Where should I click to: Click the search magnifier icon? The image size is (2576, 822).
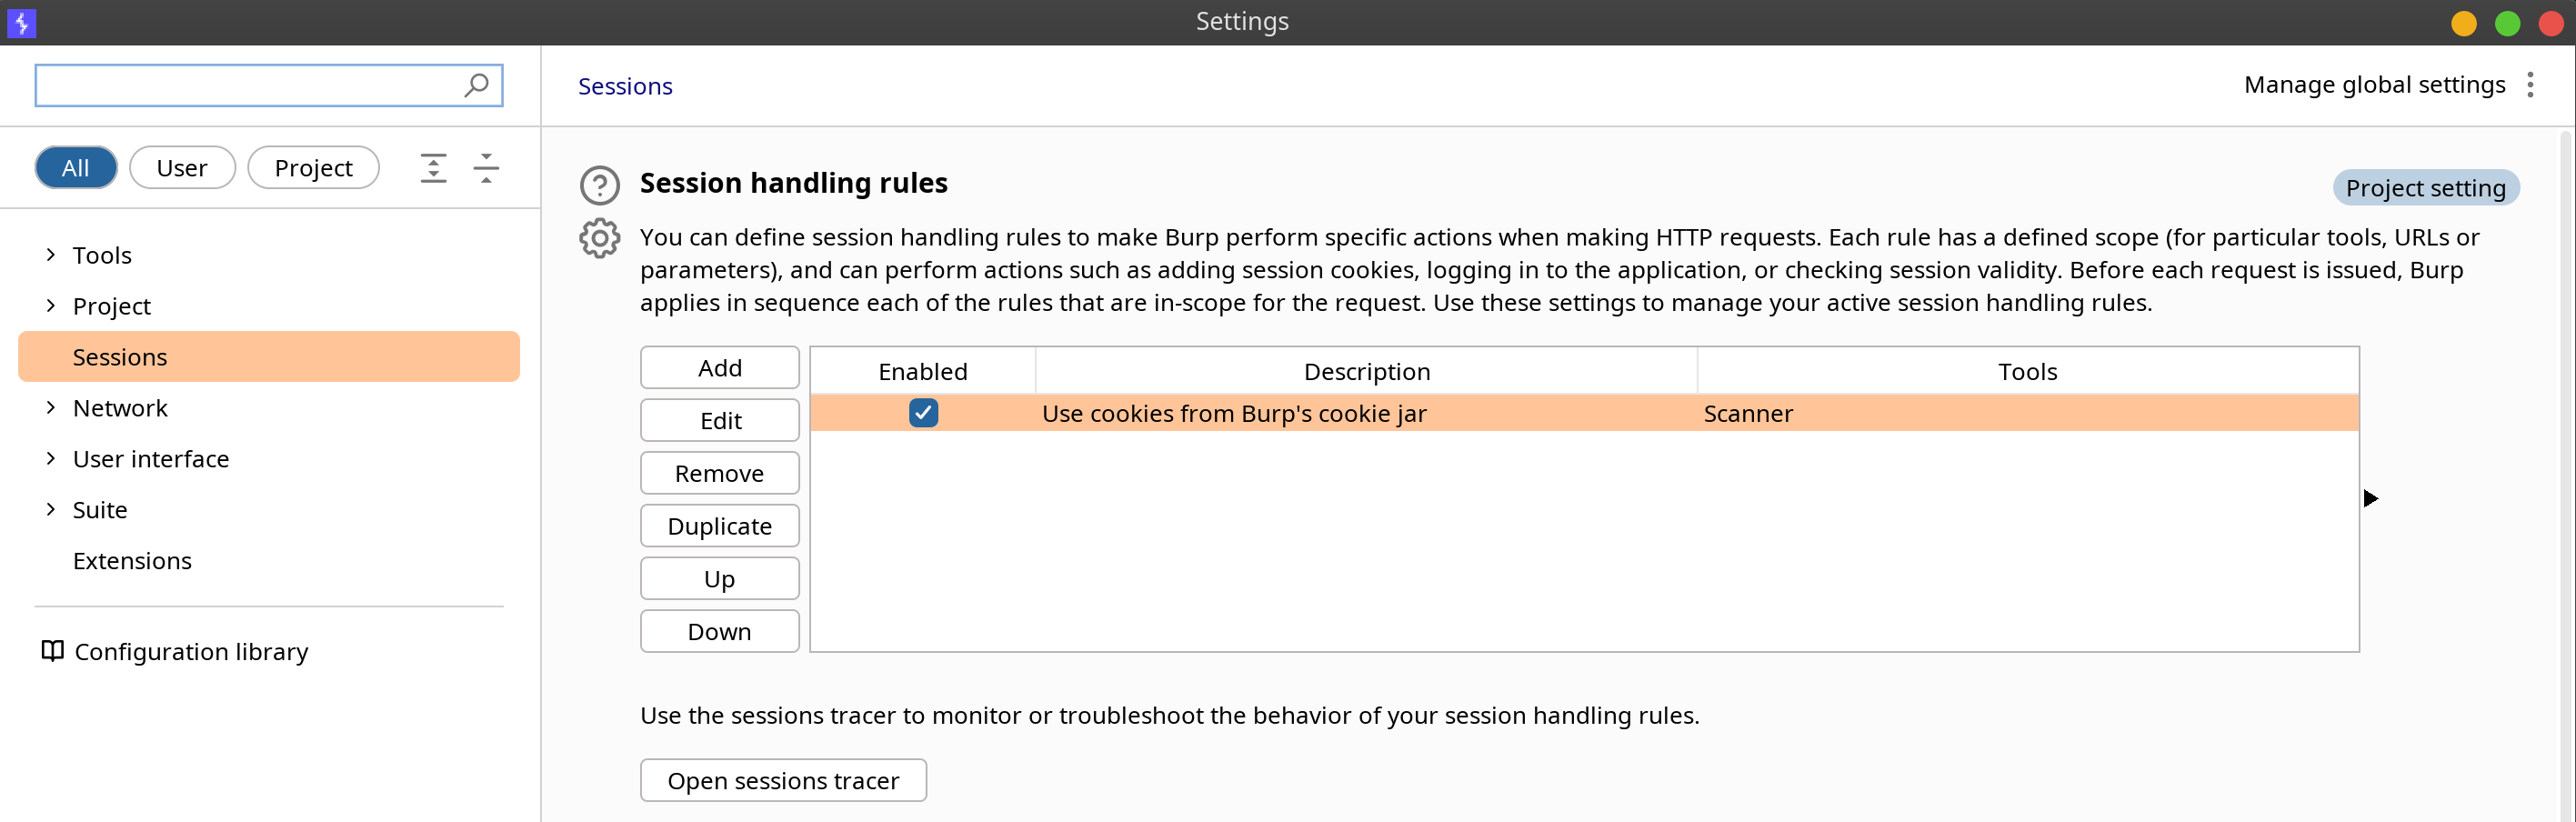pos(476,85)
